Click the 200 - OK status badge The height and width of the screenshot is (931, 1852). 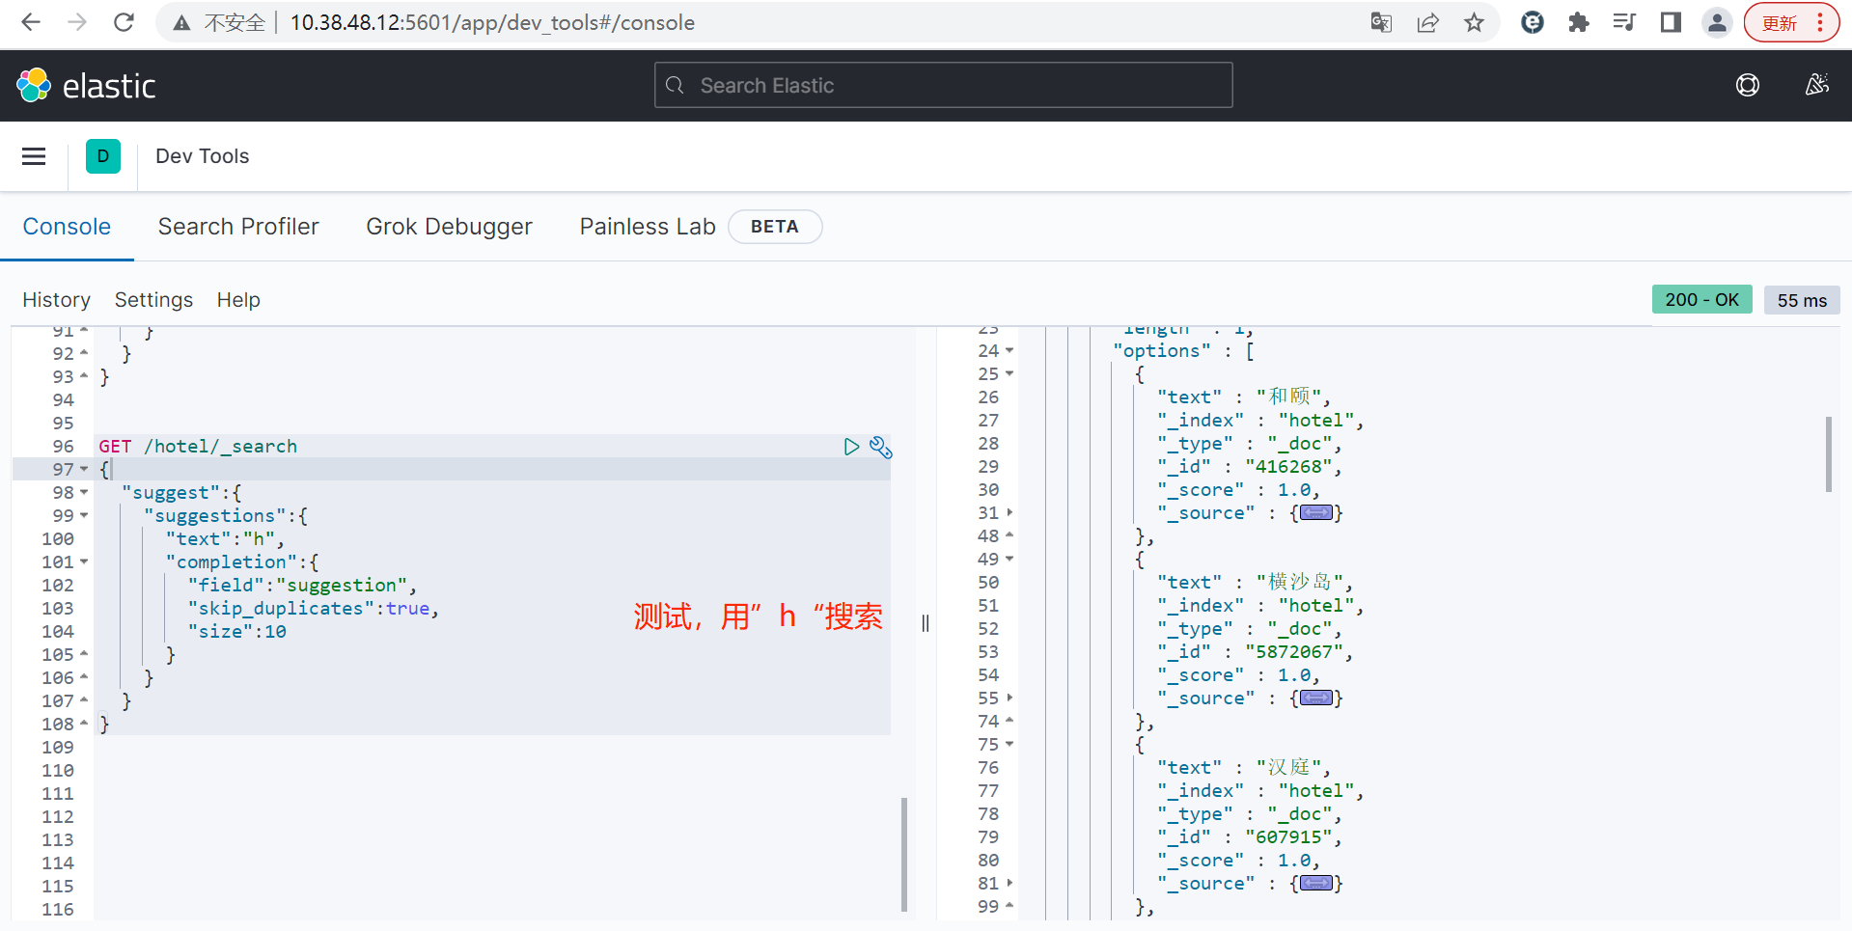coord(1701,300)
